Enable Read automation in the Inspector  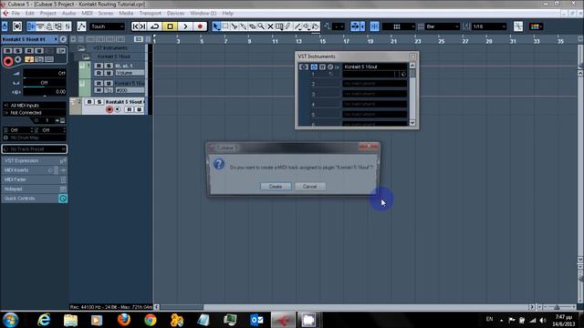coord(29,51)
